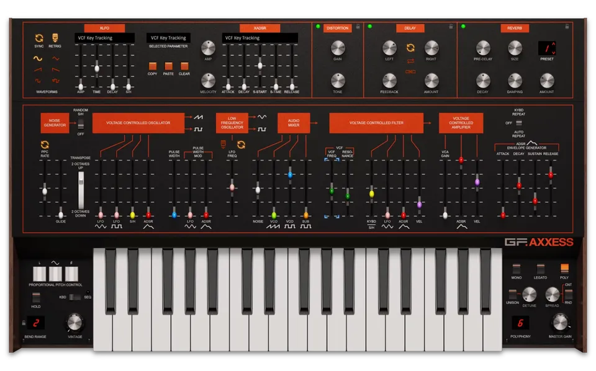Click the TRANSPOSE octave slider
This screenshot has height=371, width=596.
coord(81,190)
